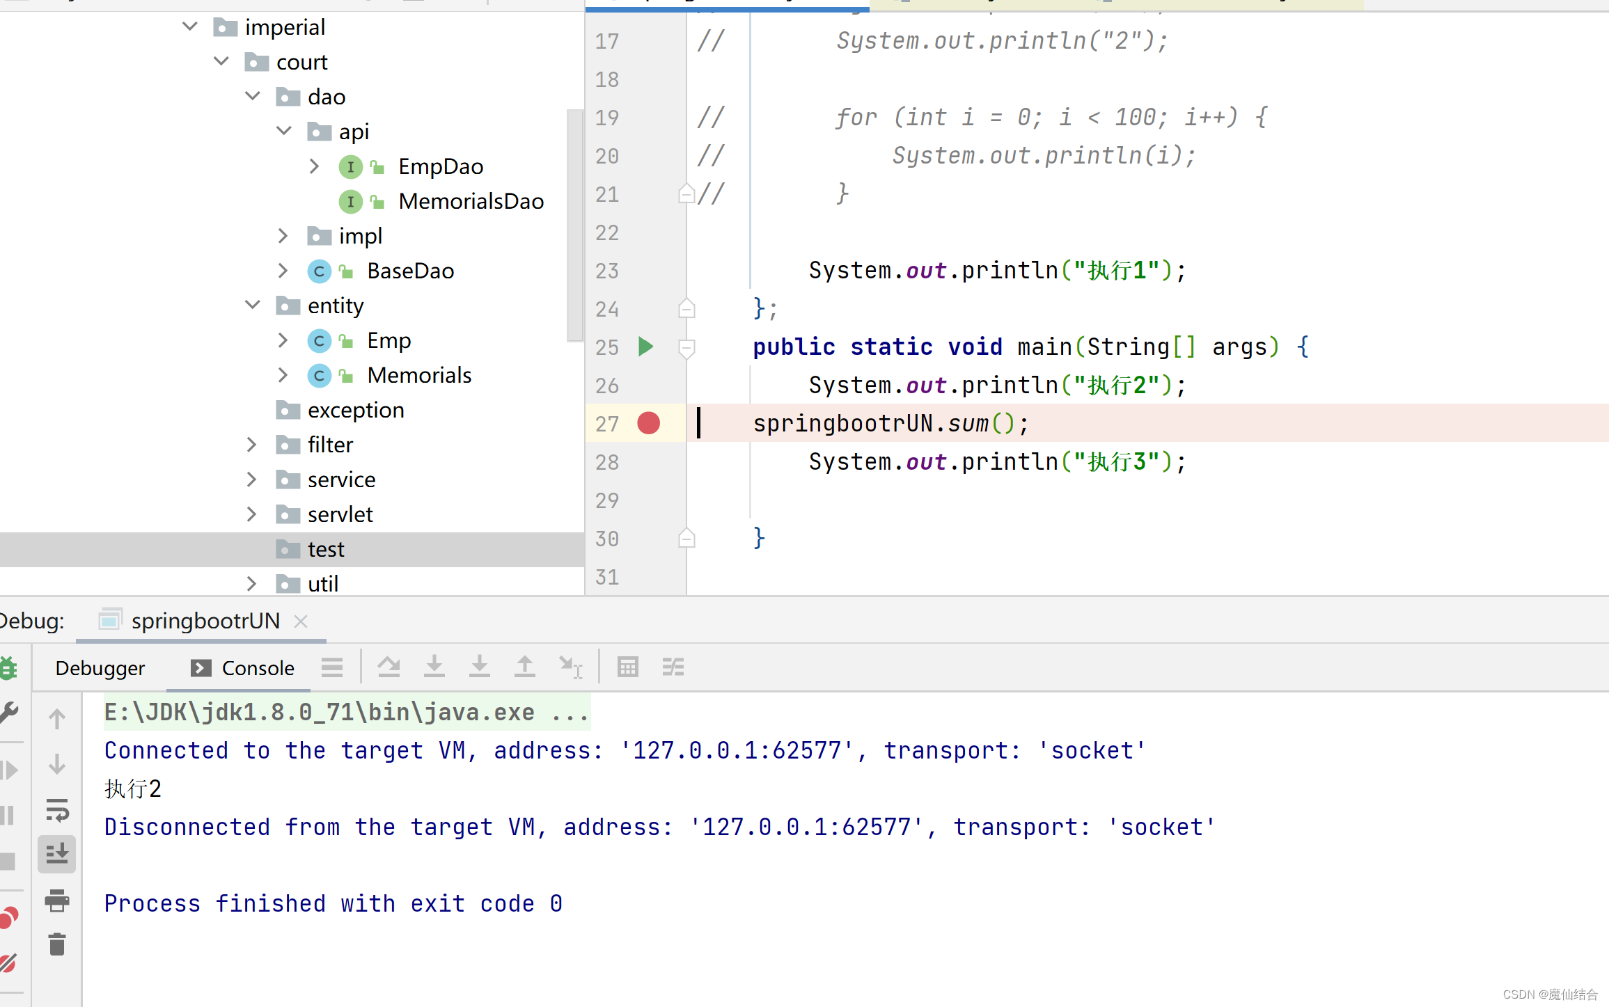Switch to the Console tab

coord(242,668)
